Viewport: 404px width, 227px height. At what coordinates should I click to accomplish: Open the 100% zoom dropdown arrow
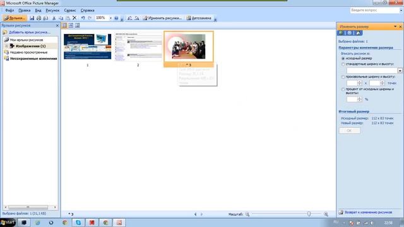click(110, 18)
